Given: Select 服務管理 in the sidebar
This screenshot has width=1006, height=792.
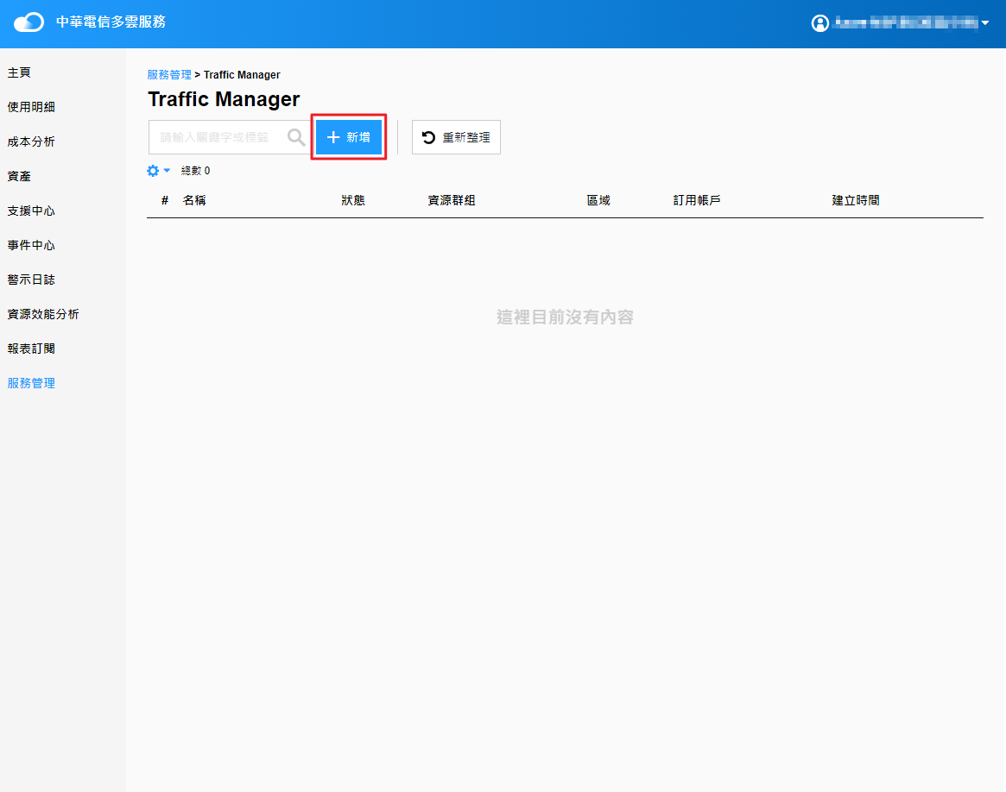Looking at the screenshot, I should [31, 383].
